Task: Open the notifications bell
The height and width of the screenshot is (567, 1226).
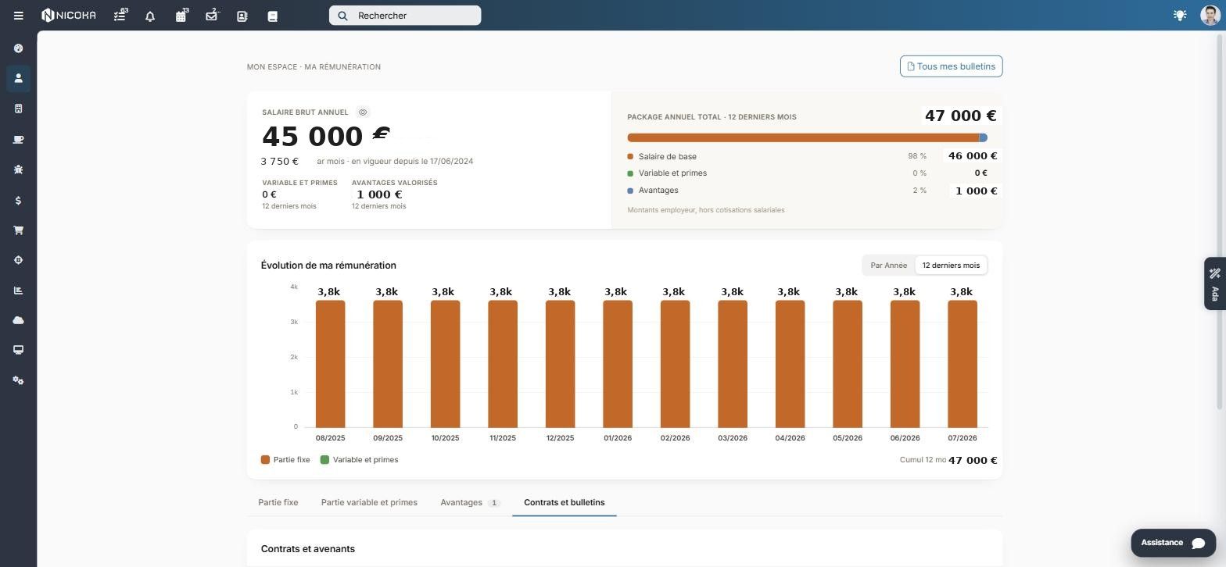Action: pyautogui.click(x=150, y=16)
